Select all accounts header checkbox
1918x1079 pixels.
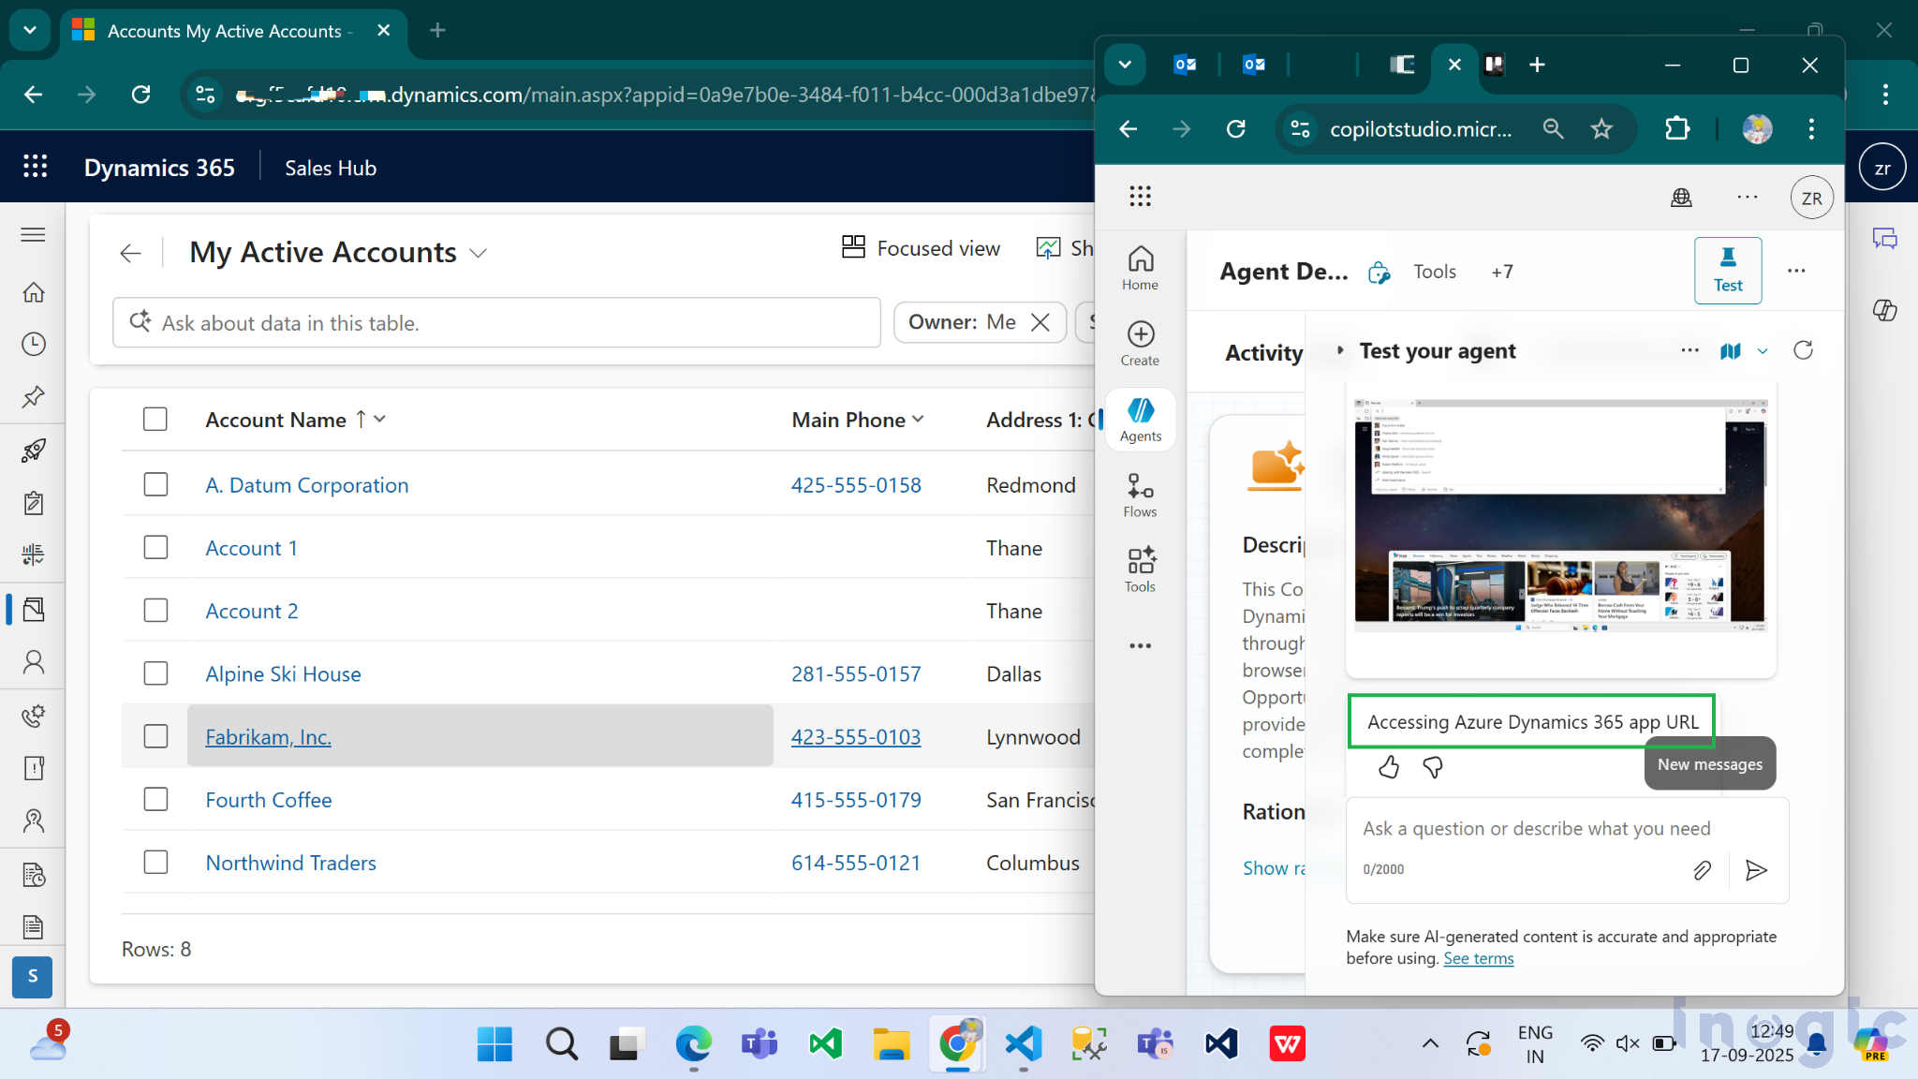[155, 419]
